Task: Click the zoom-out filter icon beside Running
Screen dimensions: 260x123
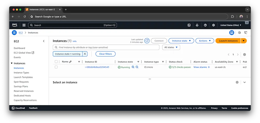Action: pyautogui.click(x=137, y=67)
